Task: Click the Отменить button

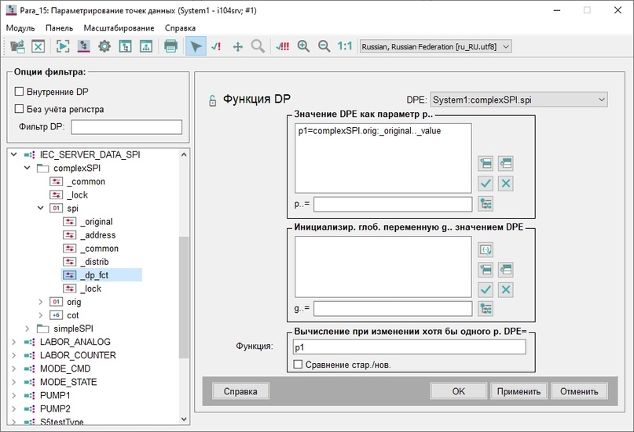Action: tap(579, 391)
